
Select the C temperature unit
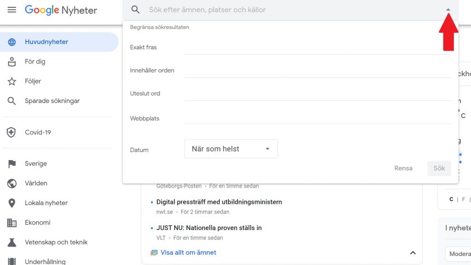pyautogui.click(x=451, y=200)
